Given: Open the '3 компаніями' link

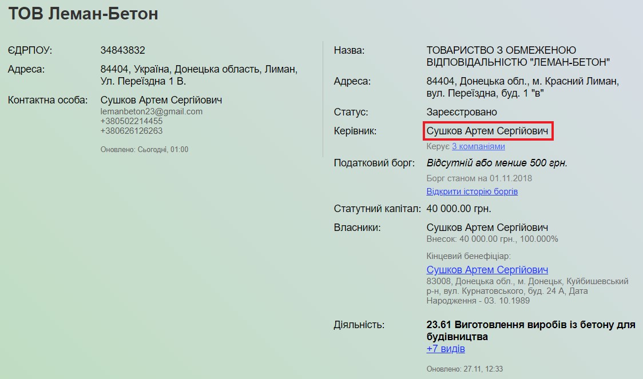Looking at the screenshot, I should [478, 146].
